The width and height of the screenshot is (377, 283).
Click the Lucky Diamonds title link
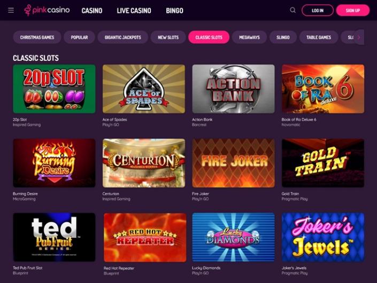point(206,268)
